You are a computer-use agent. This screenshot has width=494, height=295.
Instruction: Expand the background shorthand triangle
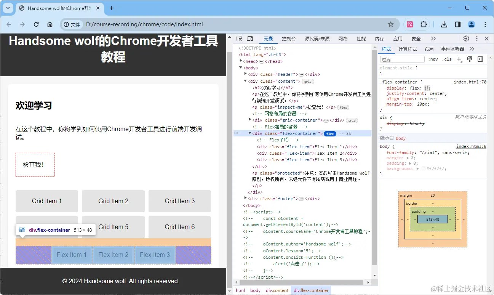click(418, 168)
